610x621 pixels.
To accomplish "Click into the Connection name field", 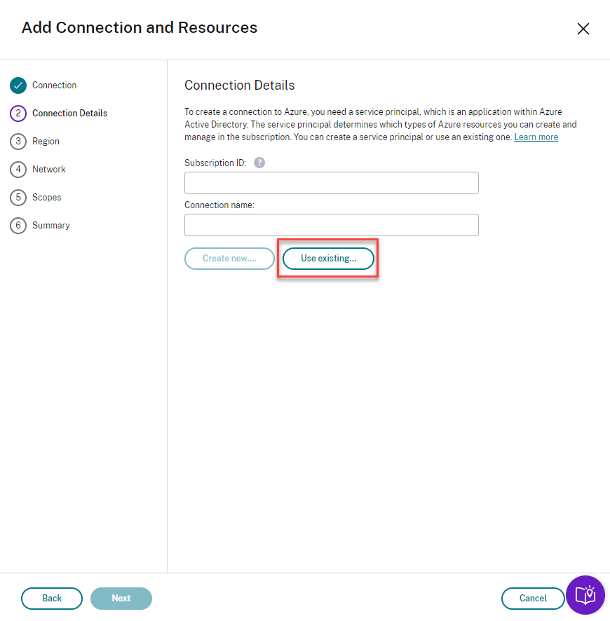I will tap(331, 225).
